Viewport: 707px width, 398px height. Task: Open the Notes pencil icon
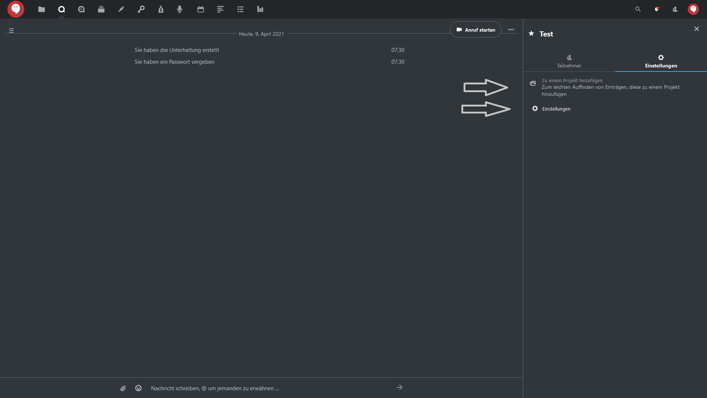[121, 9]
